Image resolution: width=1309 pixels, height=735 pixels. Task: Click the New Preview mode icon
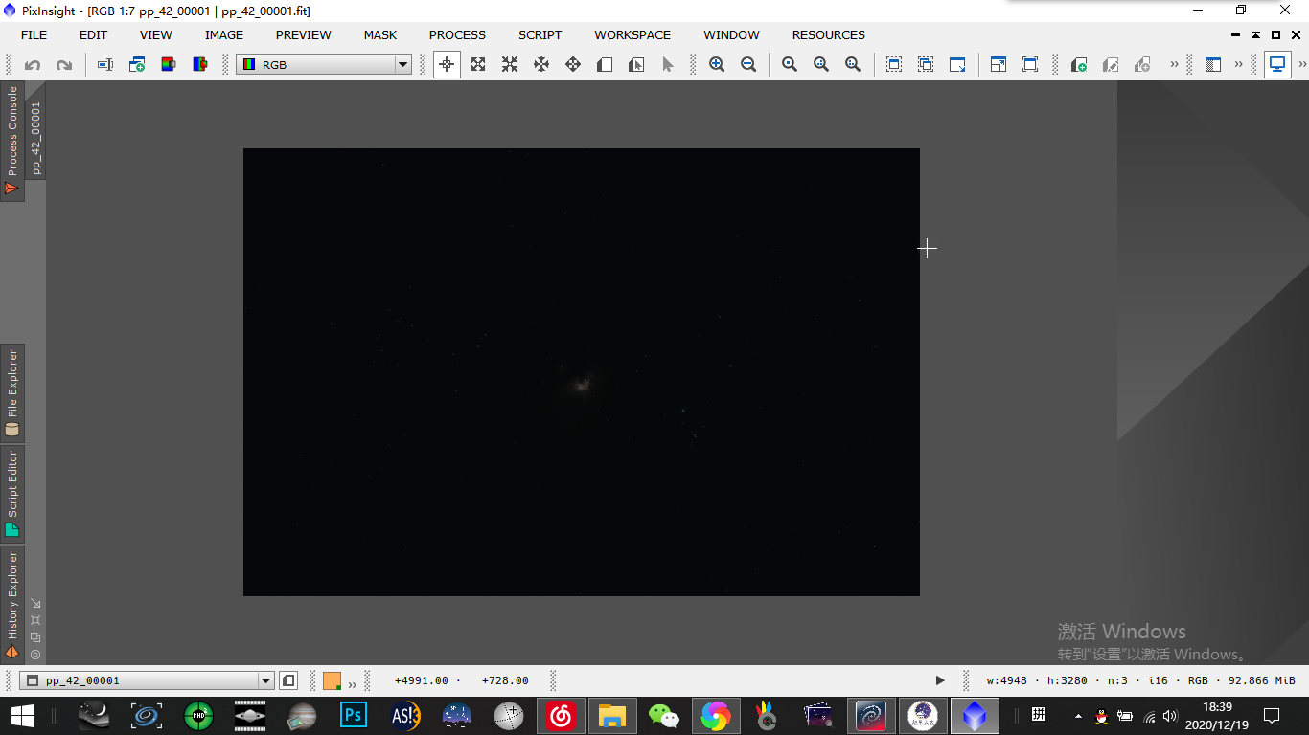[x=605, y=65]
